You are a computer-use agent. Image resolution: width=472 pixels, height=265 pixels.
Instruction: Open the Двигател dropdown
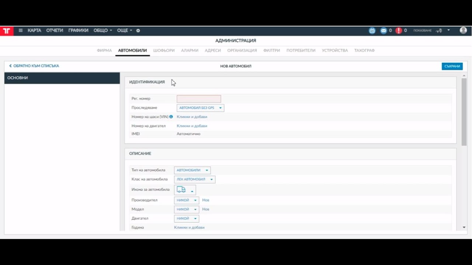[187, 219]
